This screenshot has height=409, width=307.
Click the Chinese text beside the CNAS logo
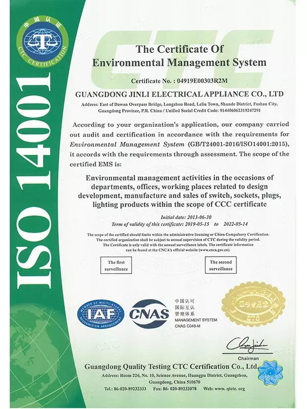click(185, 307)
